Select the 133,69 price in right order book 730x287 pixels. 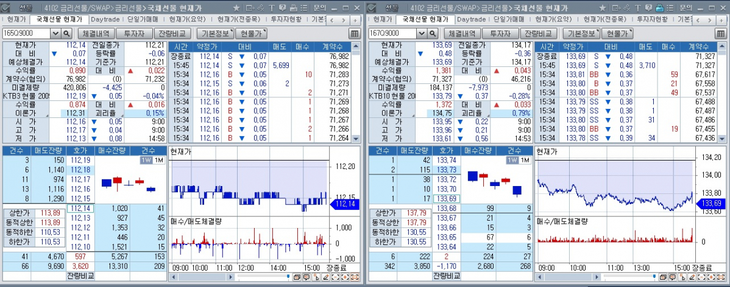coord(446,198)
